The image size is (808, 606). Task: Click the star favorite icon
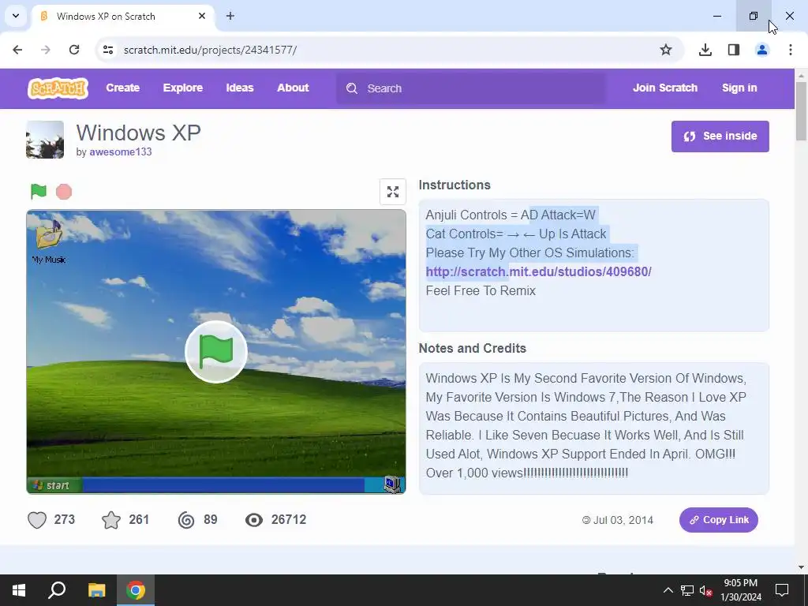click(111, 520)
